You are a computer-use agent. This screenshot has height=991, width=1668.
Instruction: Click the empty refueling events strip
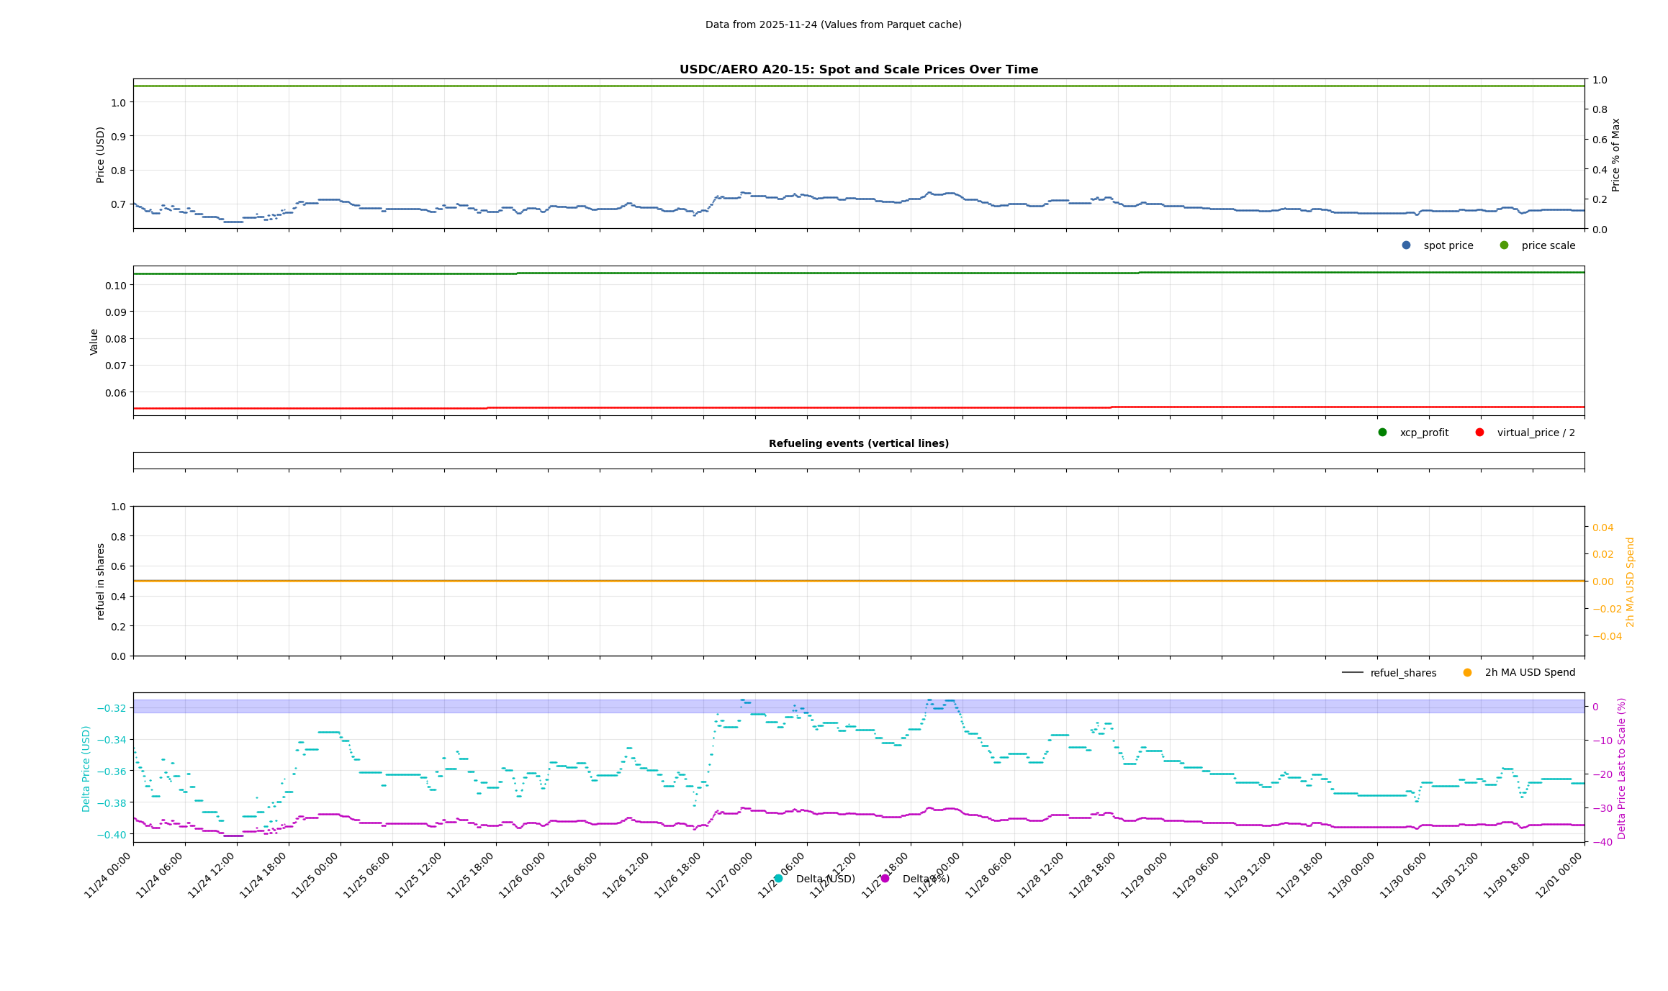tap(858, 461)
